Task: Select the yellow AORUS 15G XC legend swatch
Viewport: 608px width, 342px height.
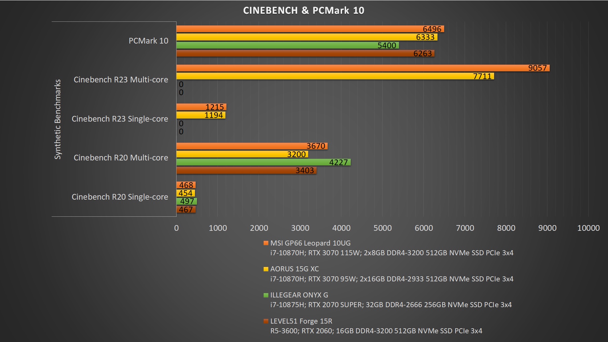Action: 266,269
